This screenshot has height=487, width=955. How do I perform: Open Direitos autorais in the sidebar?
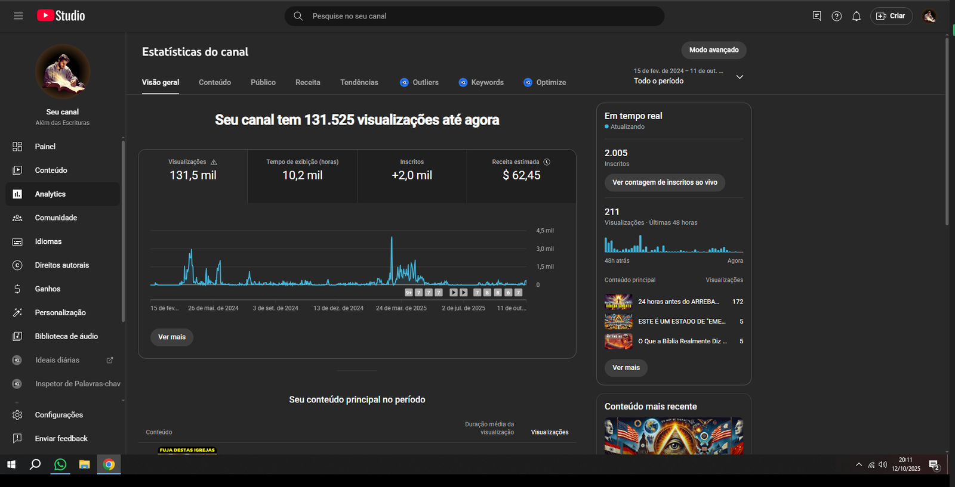pos(63,265)
